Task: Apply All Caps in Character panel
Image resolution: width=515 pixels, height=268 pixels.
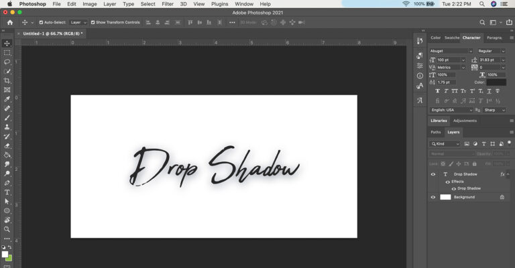Action: click(455, 91)
